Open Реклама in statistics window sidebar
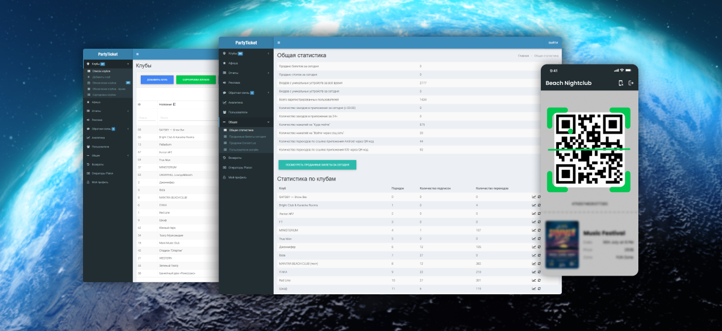 [x=245, y=82]
